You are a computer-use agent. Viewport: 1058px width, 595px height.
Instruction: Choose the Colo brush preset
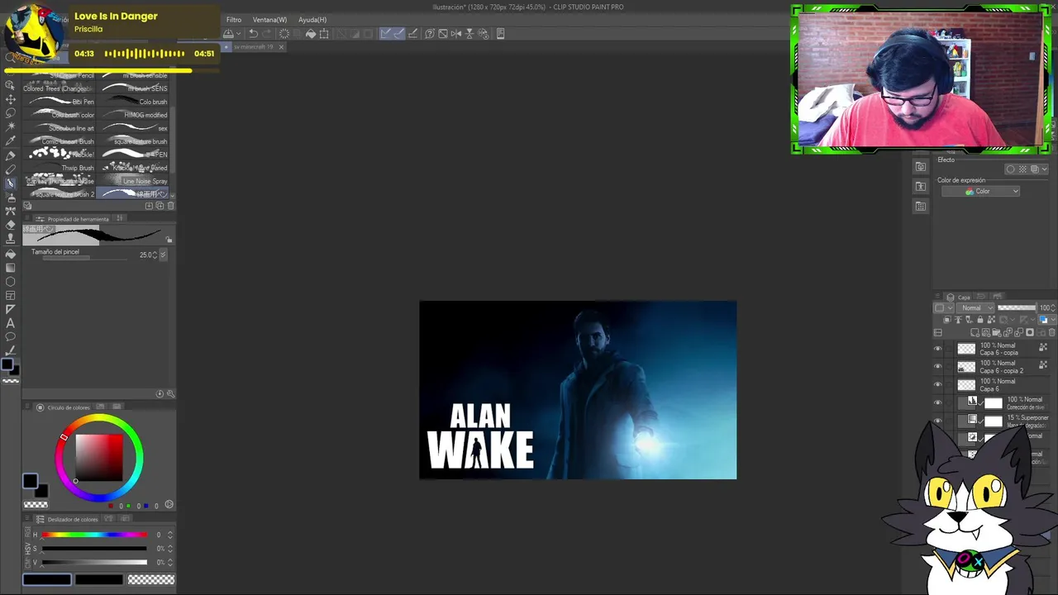tap(134, 102)
